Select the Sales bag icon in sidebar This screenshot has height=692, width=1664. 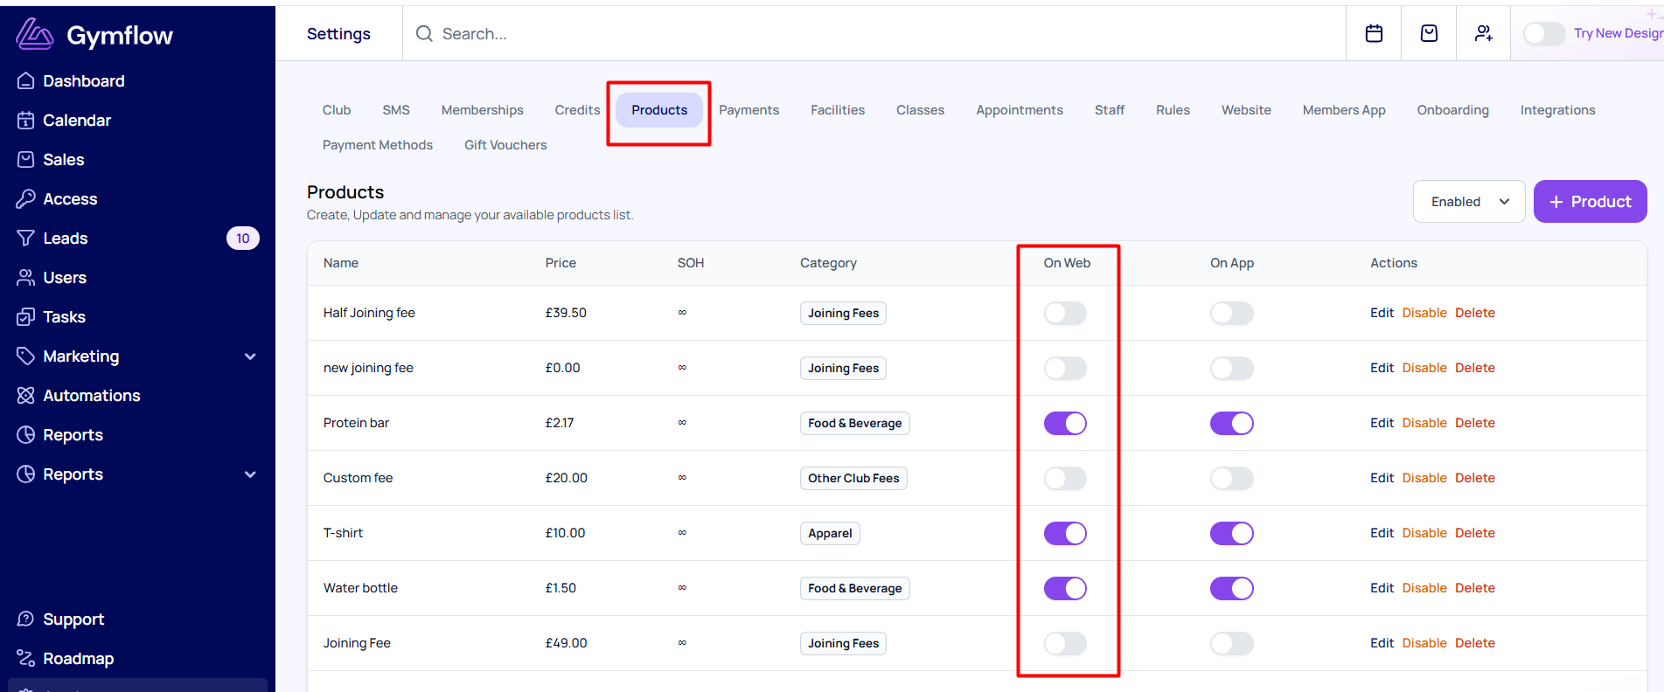[26, 160]
